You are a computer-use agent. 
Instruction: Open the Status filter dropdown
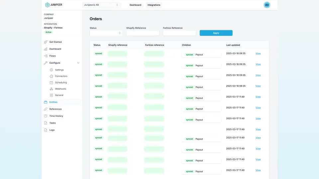click(106, 33)
